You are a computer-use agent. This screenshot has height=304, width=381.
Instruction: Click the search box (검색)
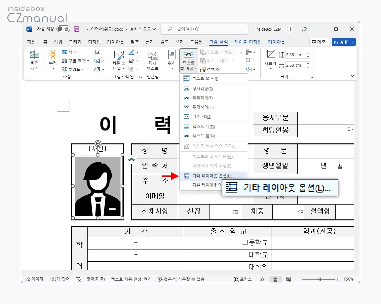(204, 29)
